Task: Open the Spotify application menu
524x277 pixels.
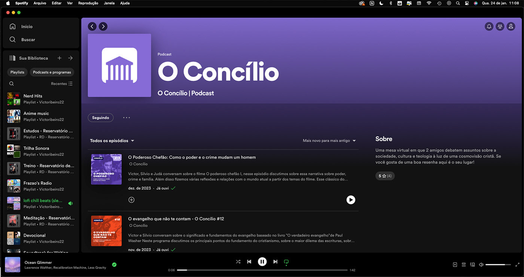Action: point(22,3)
